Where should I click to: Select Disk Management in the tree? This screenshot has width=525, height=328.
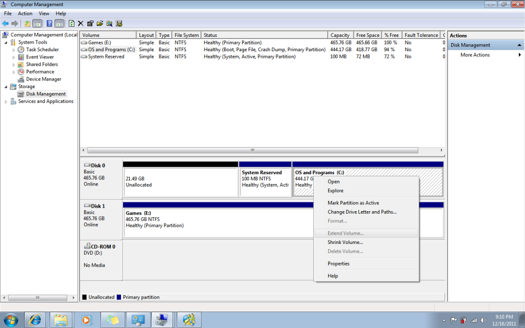click(x=46, y=94)
